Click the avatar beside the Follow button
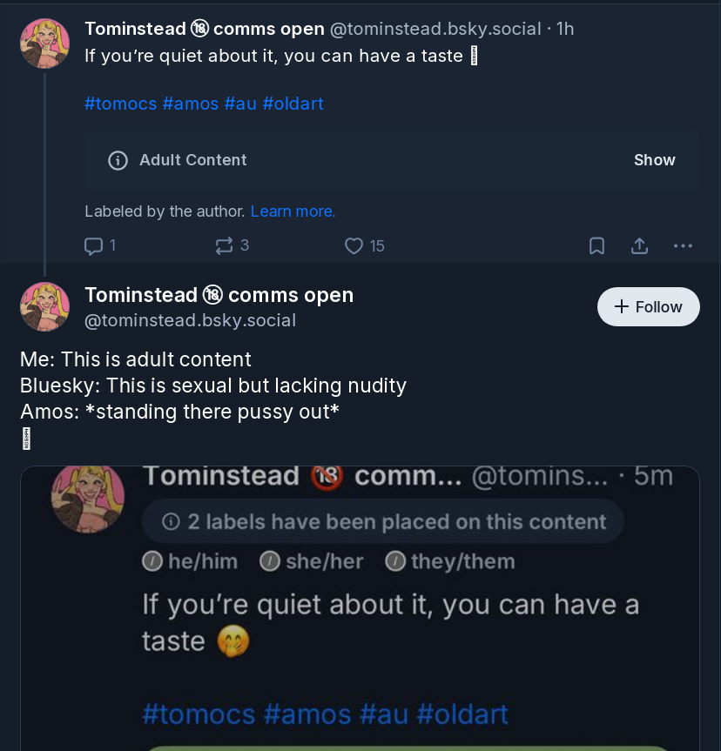 44,306
